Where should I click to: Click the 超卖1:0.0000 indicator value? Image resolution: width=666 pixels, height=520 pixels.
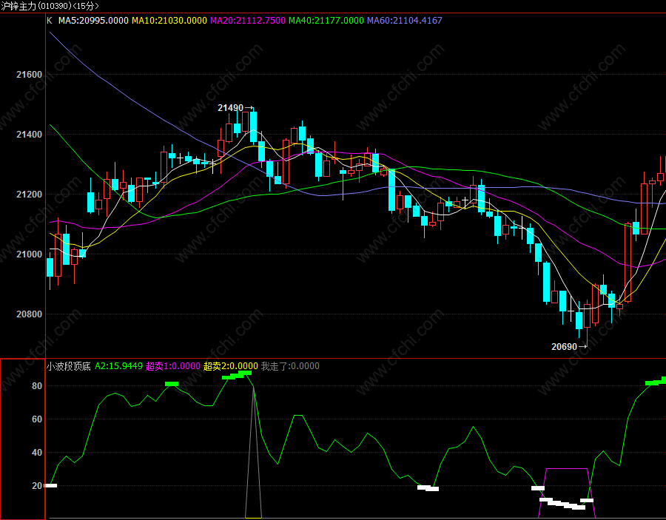click(173, 366)
